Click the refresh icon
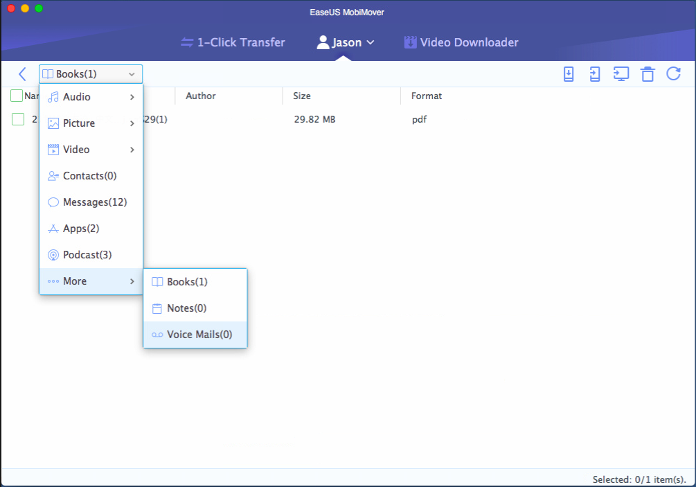Viewport: 696px width, 487px height. [673, 73]
